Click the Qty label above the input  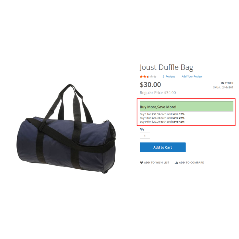pyautogui.click(x=142, y=129)
